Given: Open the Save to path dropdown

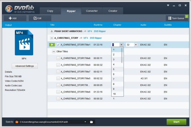Looking at the screenshot, I should point(85,122).
